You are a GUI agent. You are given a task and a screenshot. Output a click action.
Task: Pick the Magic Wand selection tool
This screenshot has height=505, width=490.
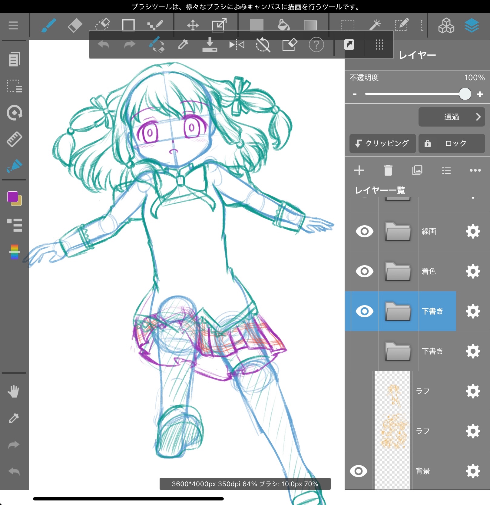[x=375, y=25]
